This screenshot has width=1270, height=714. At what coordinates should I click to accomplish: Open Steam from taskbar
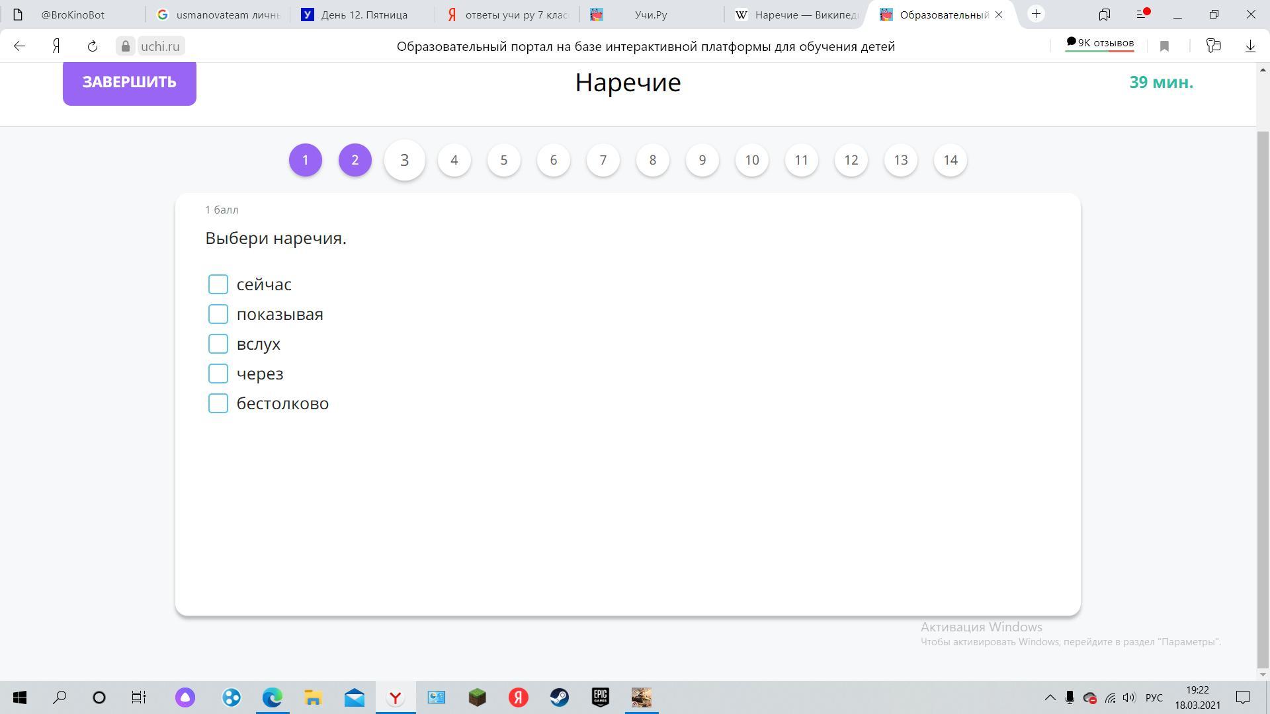[560, 697]
